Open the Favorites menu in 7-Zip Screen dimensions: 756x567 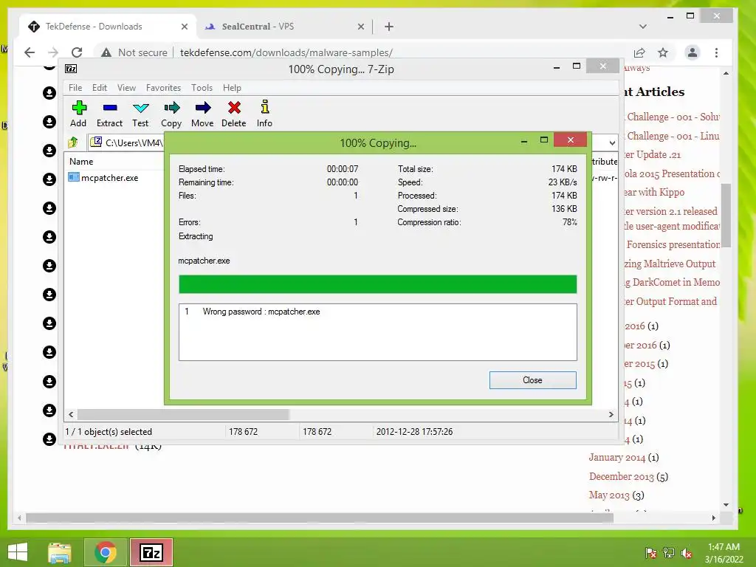pos(163,87)
